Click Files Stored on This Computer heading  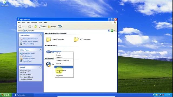[x=56, y=33]
